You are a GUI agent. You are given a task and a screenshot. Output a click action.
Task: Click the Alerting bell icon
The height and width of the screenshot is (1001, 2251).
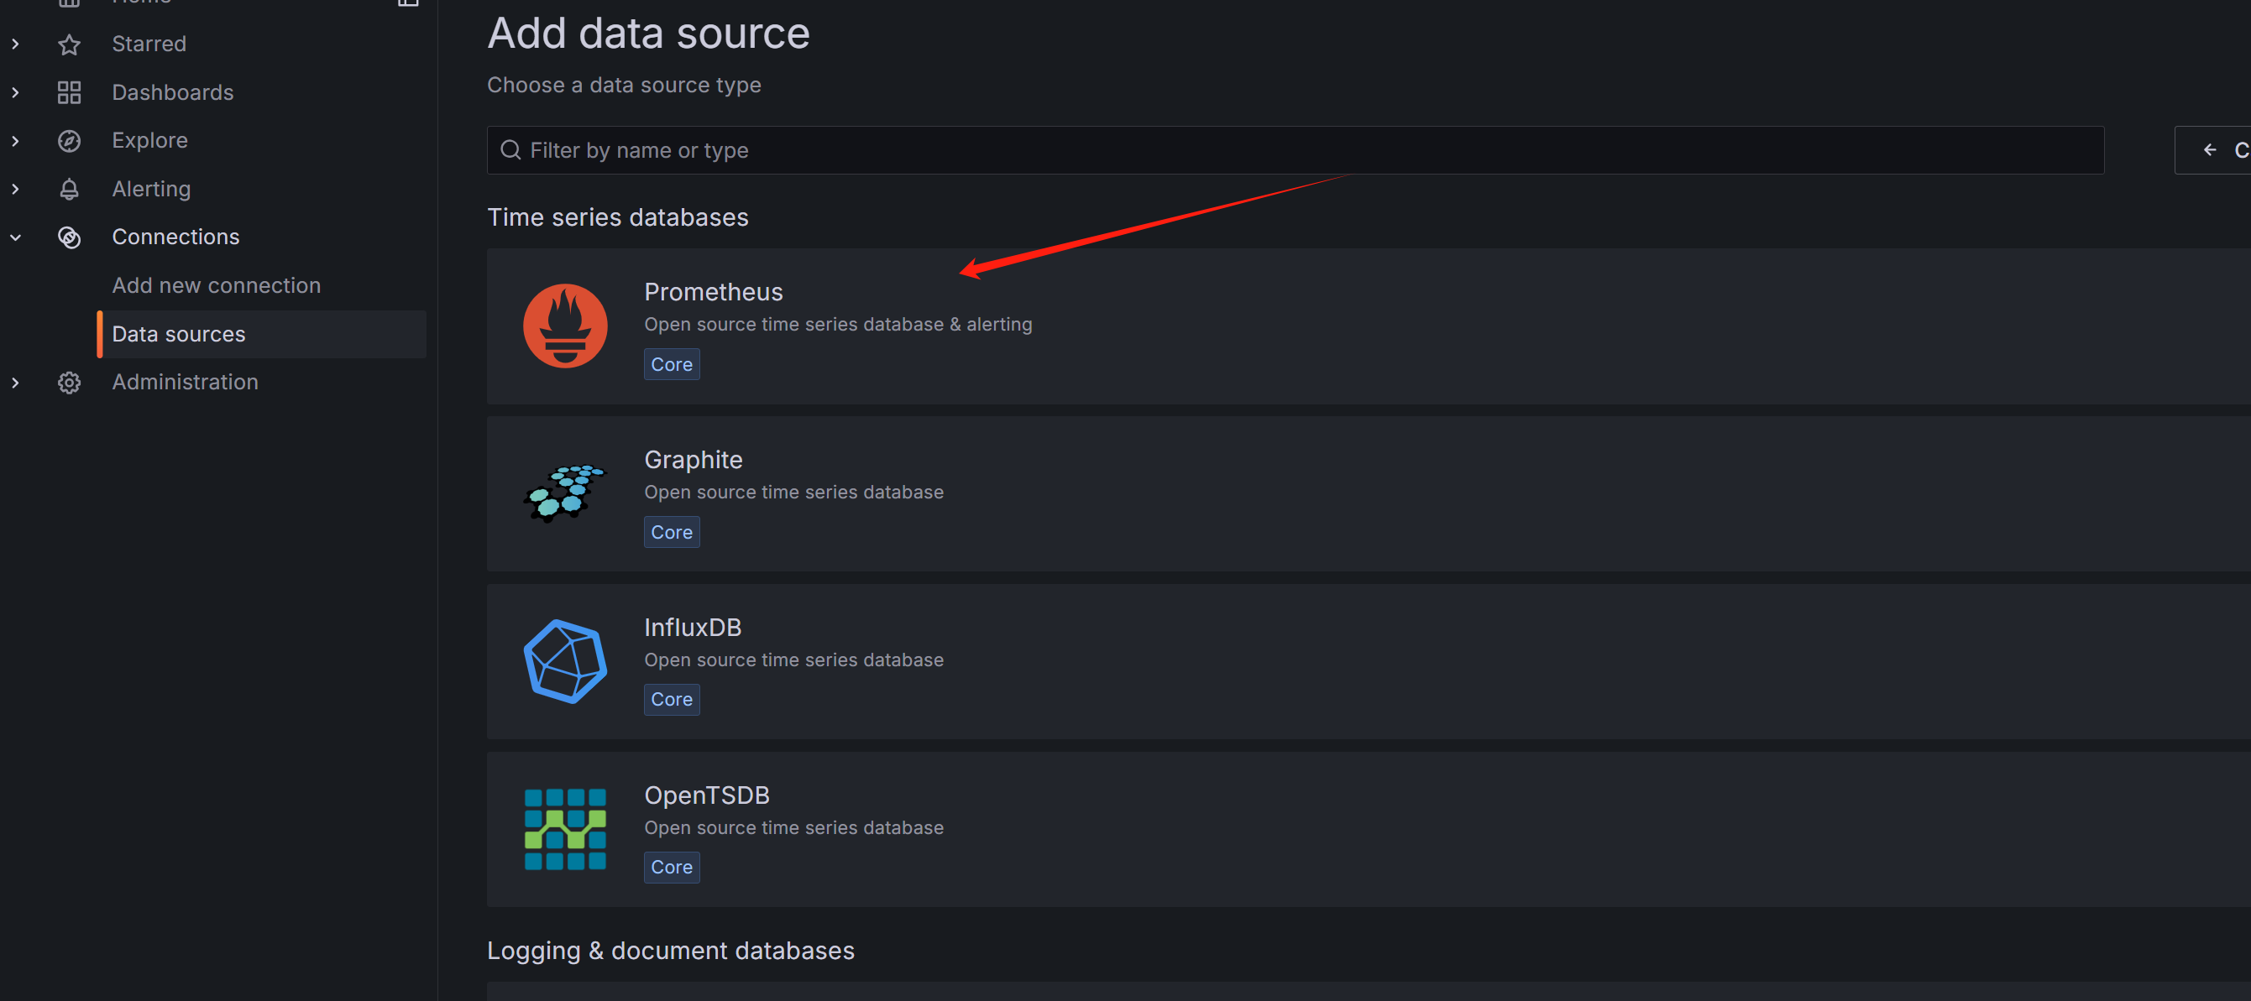tap(69, 189)
